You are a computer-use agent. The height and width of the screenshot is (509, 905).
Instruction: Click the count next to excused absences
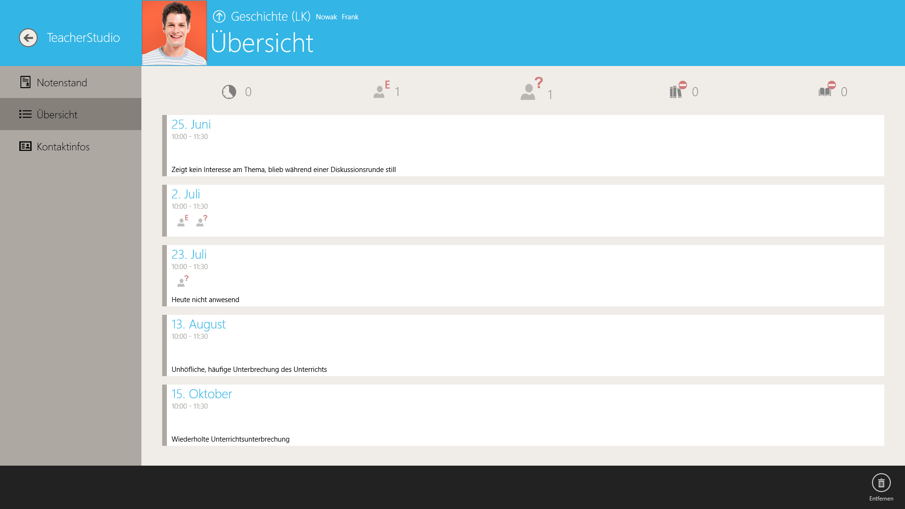pos(397,92)
